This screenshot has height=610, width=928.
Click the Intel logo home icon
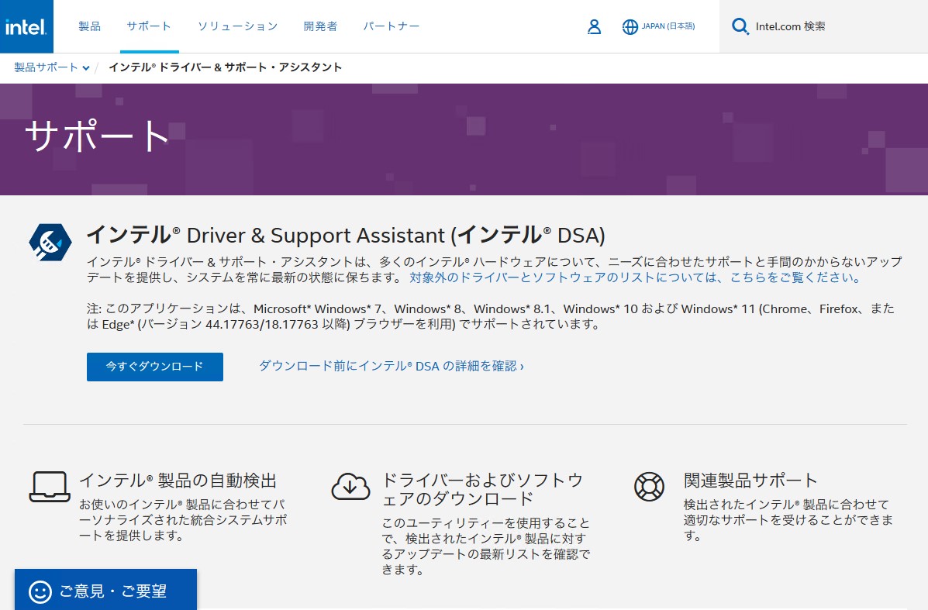(x=26, y=26)
